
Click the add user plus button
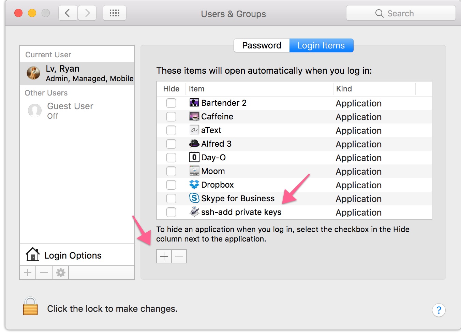click(28, 273)
